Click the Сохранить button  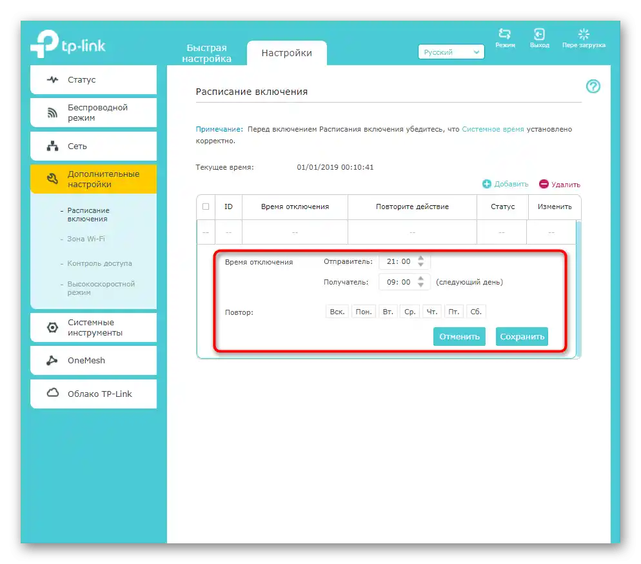(x=522, y=337)
